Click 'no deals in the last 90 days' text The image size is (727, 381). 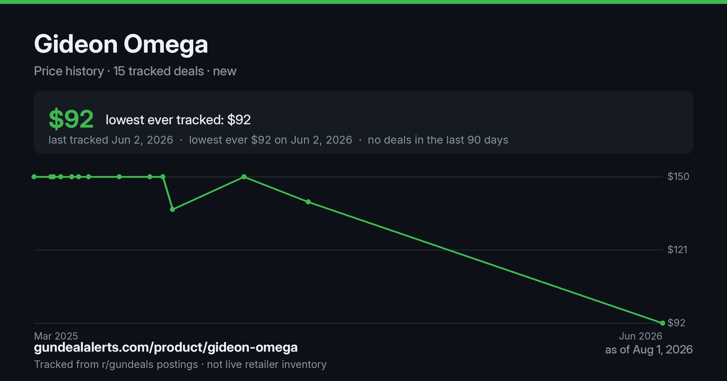click(438, 140)
